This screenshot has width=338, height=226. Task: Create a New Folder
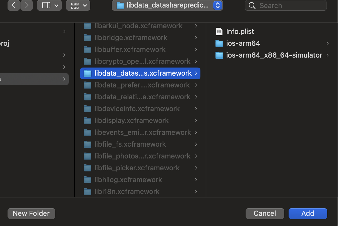point(31,213)
